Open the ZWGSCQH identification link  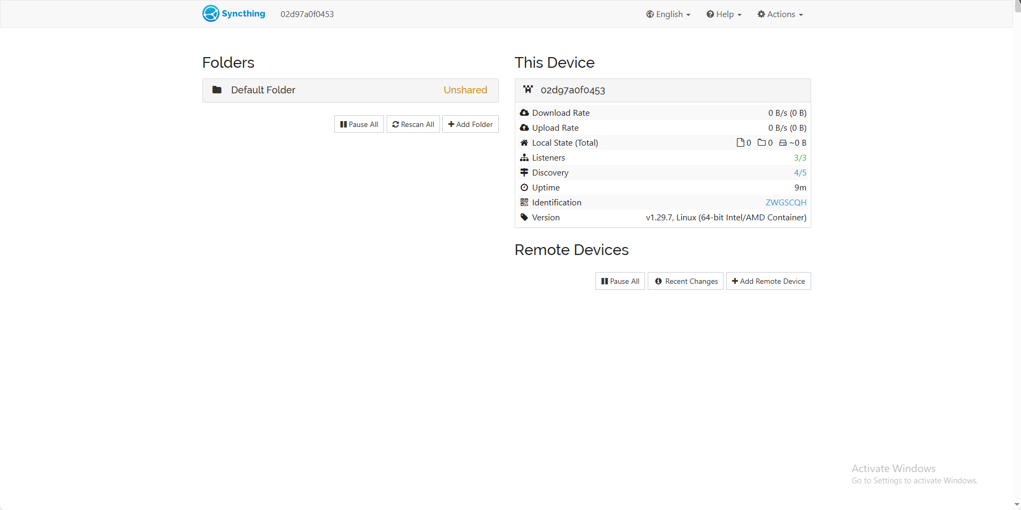coord(786,202)
